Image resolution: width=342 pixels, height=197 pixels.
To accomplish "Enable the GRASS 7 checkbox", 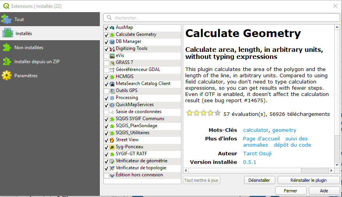I will [106, 63].
